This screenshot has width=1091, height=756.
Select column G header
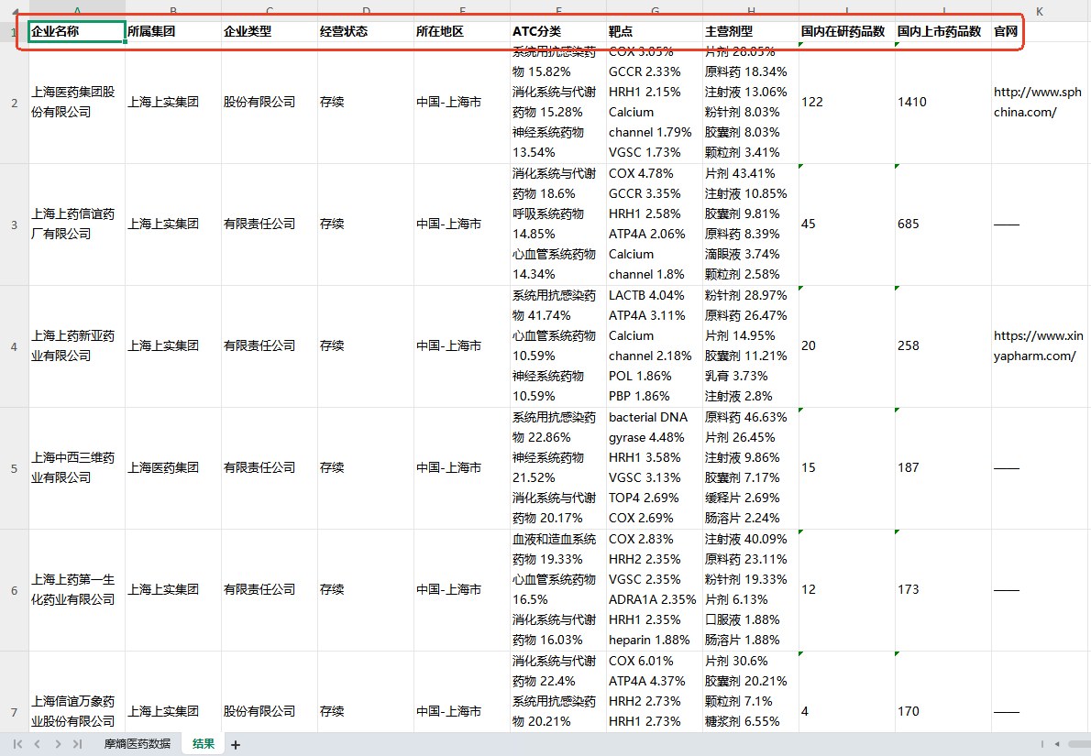point(655,11)
